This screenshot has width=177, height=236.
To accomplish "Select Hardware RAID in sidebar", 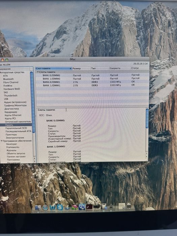I will coord(12,89).
